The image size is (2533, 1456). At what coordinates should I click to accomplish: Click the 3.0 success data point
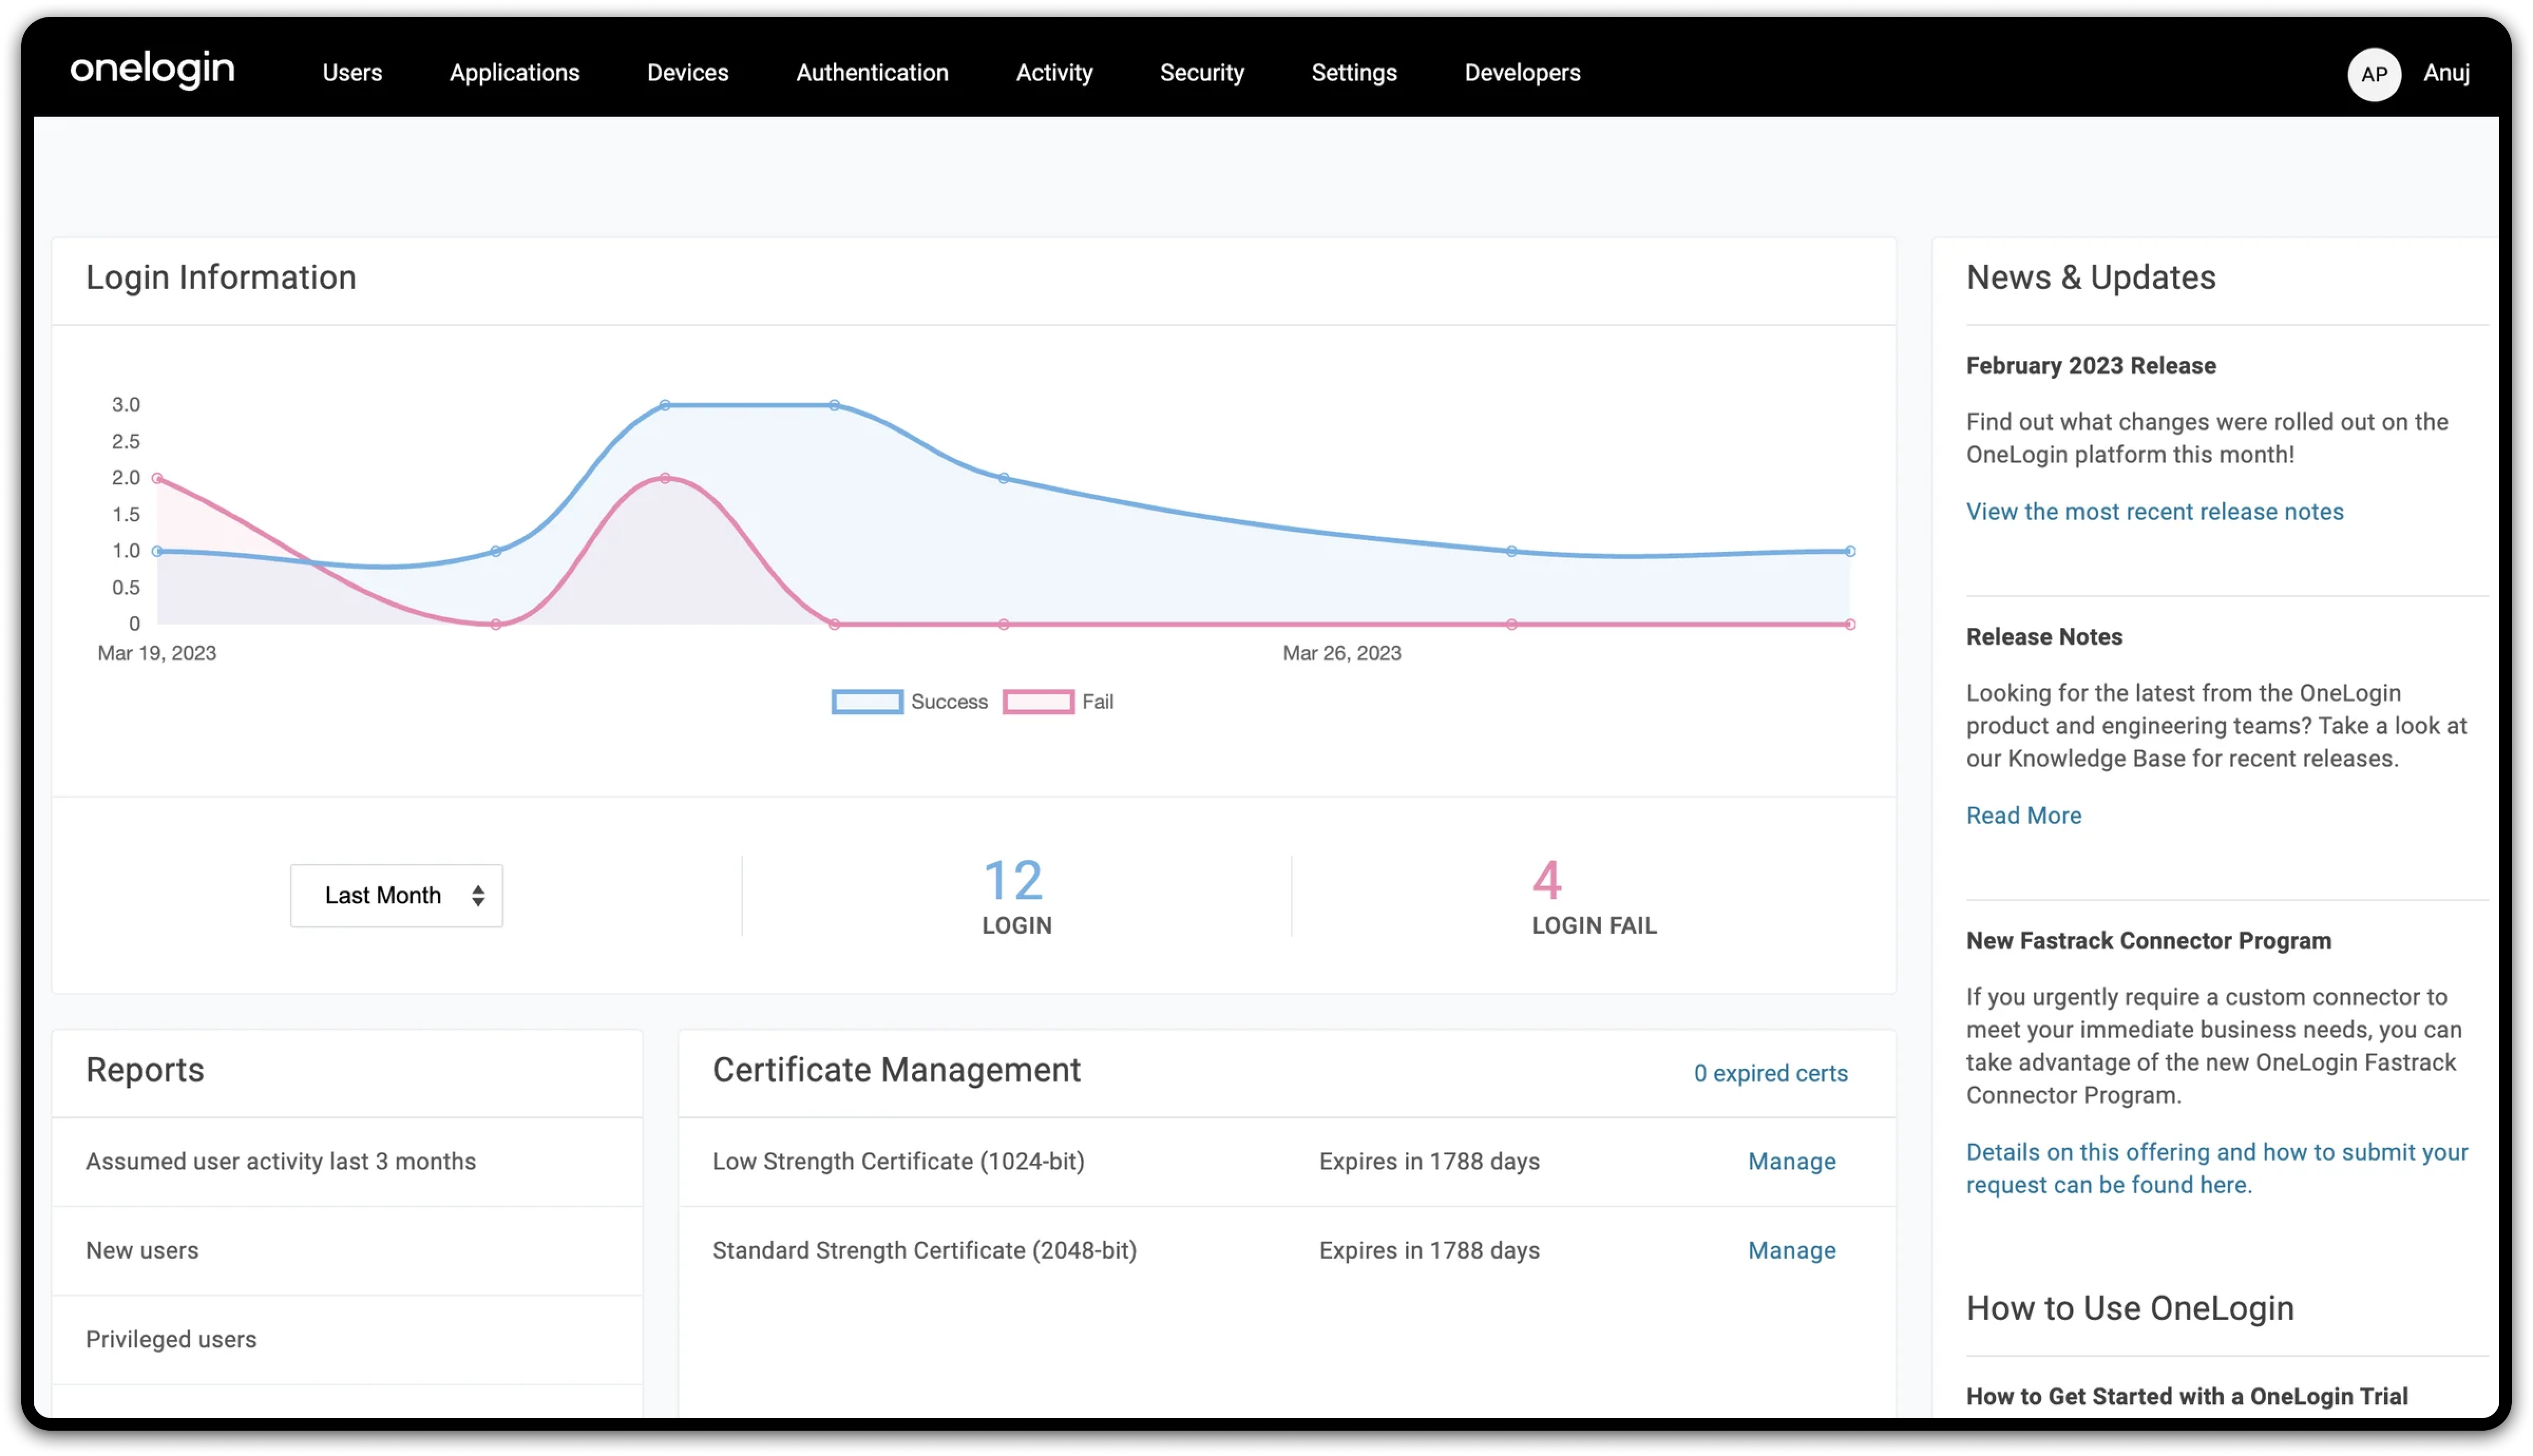coord(665,405)
